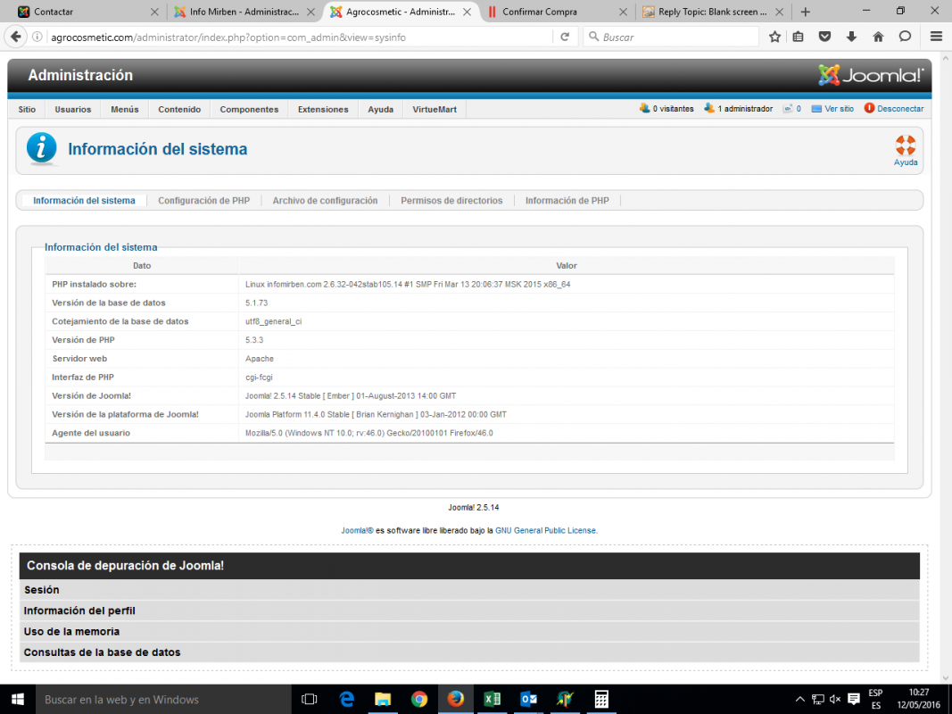
Task: Open Firefox downloads arrow icon
Action: tap(851, 37)
